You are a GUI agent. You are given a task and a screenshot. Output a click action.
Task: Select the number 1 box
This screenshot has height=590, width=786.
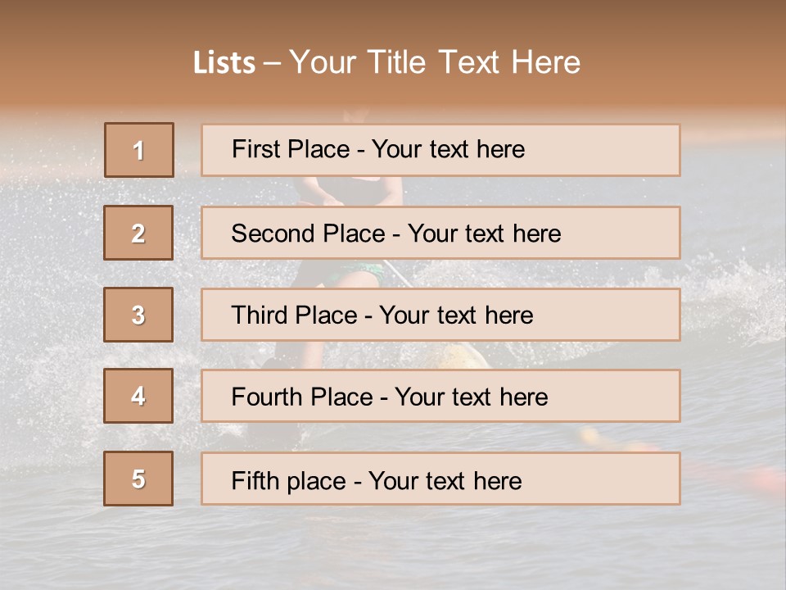[139, 150]
